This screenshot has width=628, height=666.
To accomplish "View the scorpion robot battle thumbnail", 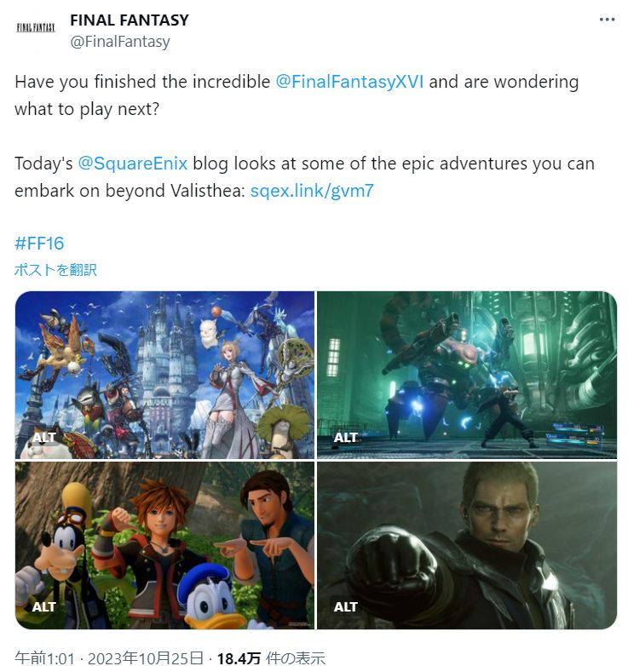I will (467, 375).
